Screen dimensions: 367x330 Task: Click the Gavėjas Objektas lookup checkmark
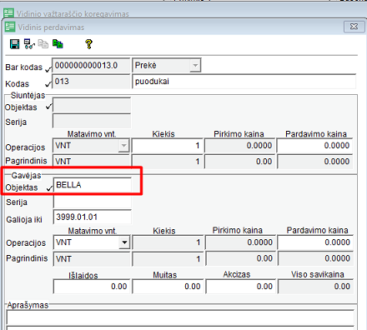tap(49, 188)
